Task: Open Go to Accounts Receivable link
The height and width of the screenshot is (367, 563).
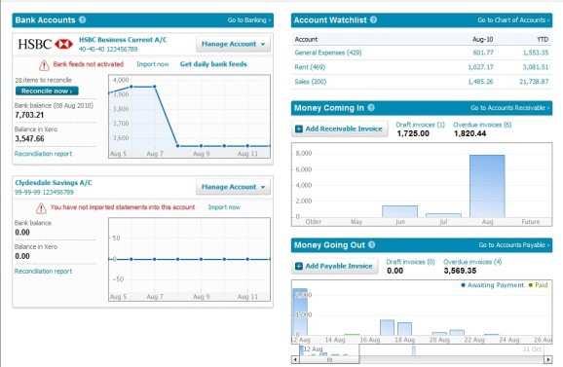Action: click(x=510, y=108)
